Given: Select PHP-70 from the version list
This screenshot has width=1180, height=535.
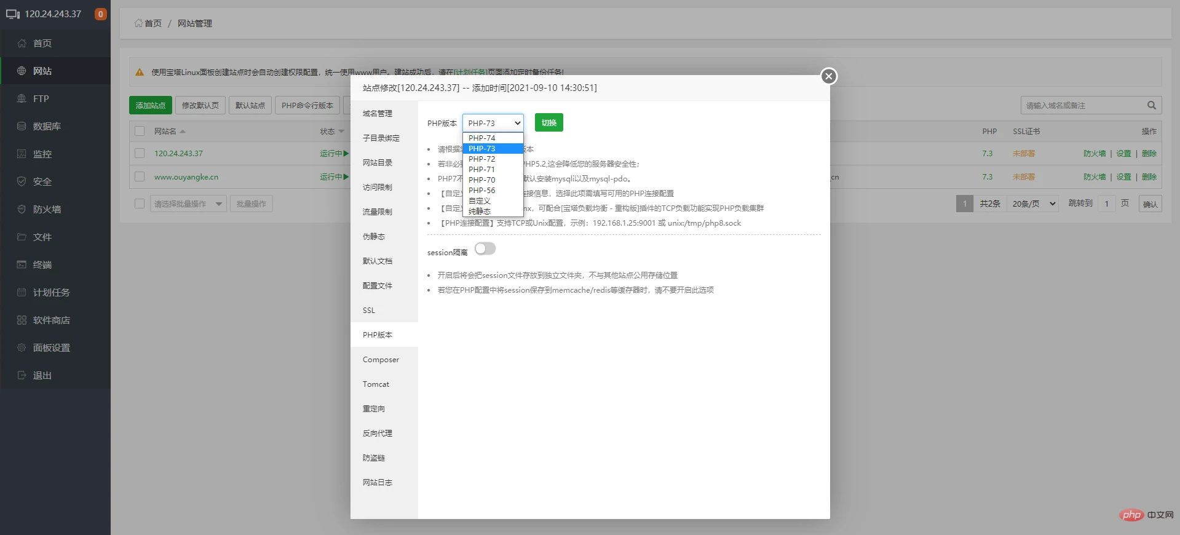Looking at the screenshot, I should 493,180.
